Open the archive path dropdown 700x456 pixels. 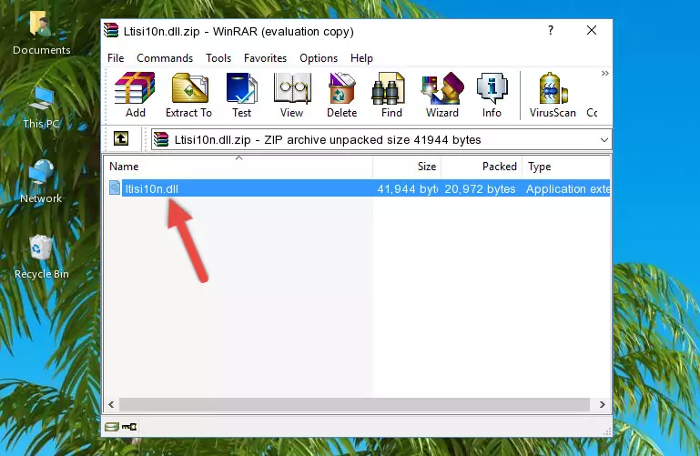604,139
